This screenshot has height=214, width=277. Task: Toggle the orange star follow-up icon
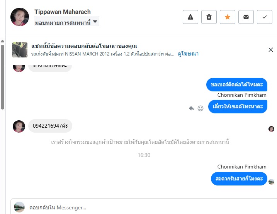227,17
